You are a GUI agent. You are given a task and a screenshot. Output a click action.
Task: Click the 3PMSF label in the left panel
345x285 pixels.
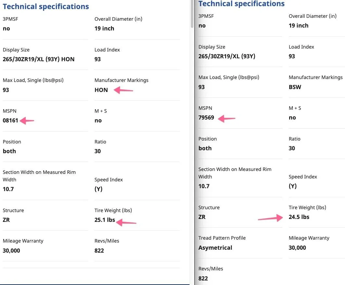coord(10,19)
